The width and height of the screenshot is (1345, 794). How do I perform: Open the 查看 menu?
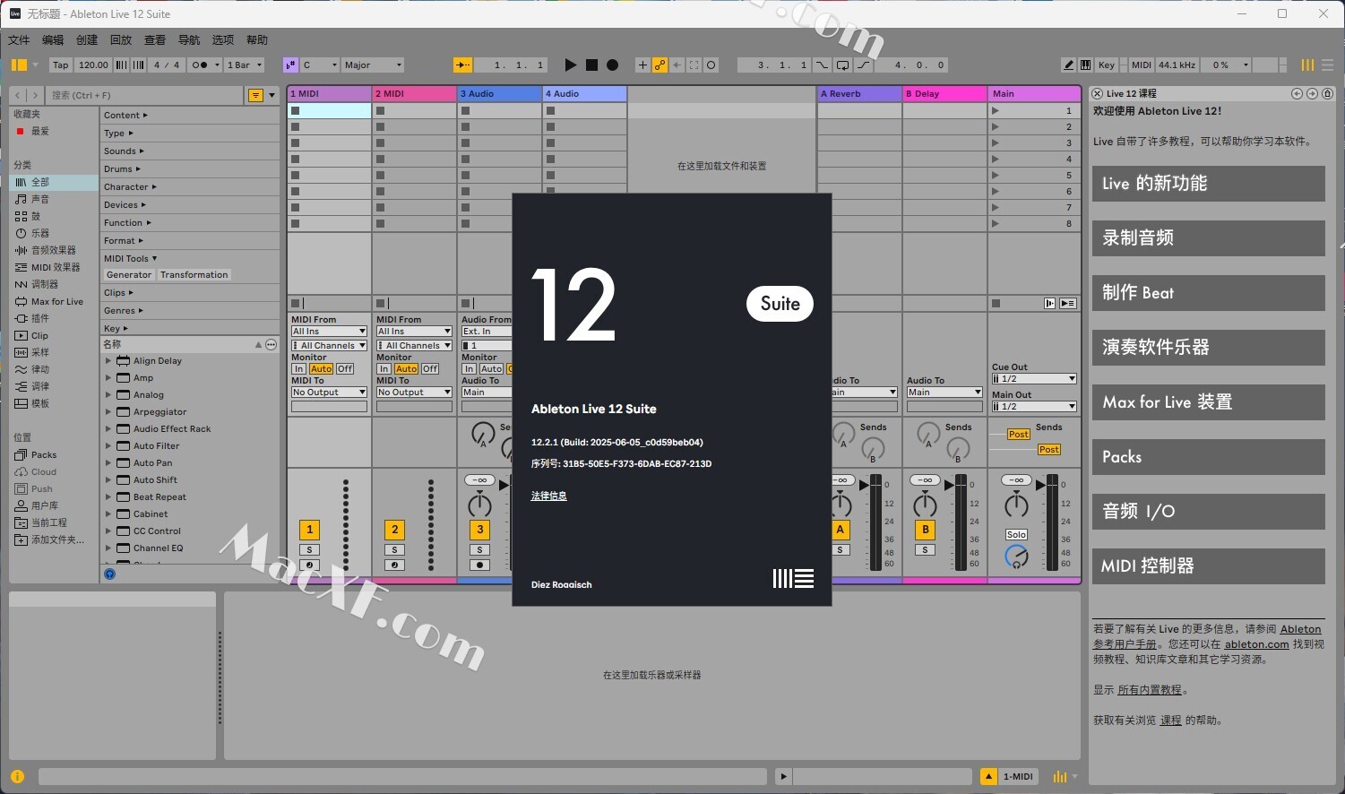(x=155, y=39)
